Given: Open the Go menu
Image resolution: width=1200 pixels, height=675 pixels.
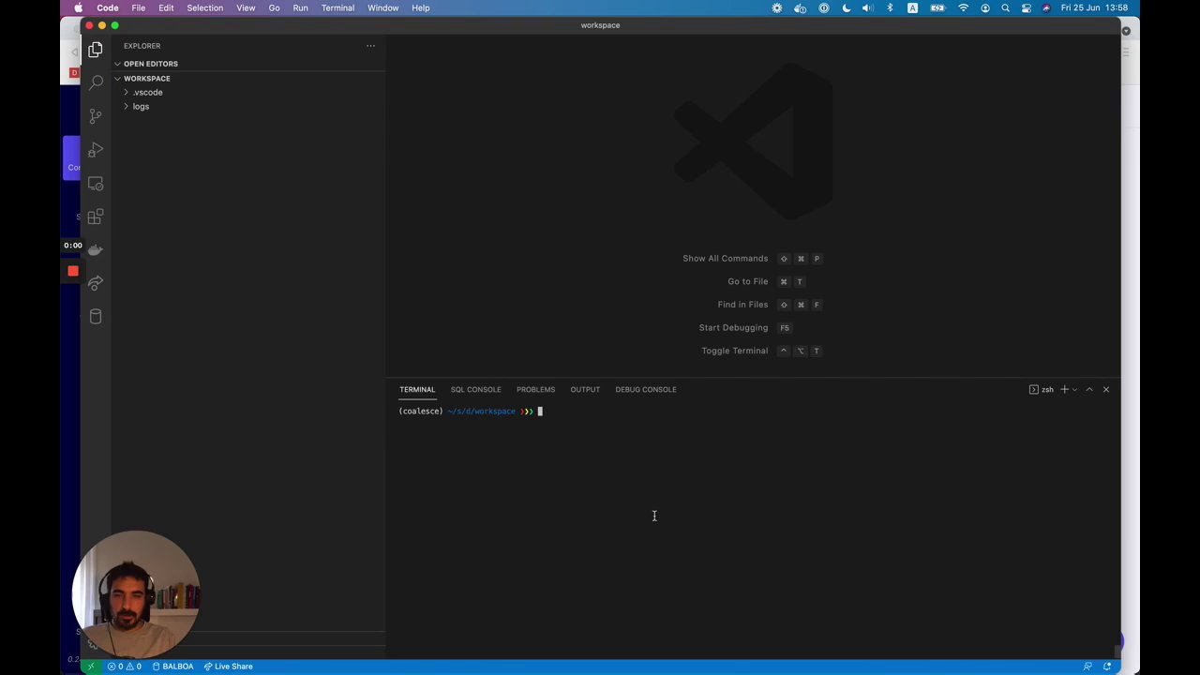Looking at the screenshot, I should [x=274, y=8].
